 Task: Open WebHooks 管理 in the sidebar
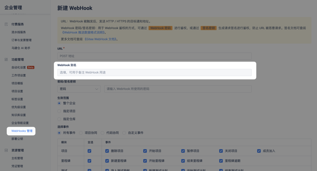[22, 131]
